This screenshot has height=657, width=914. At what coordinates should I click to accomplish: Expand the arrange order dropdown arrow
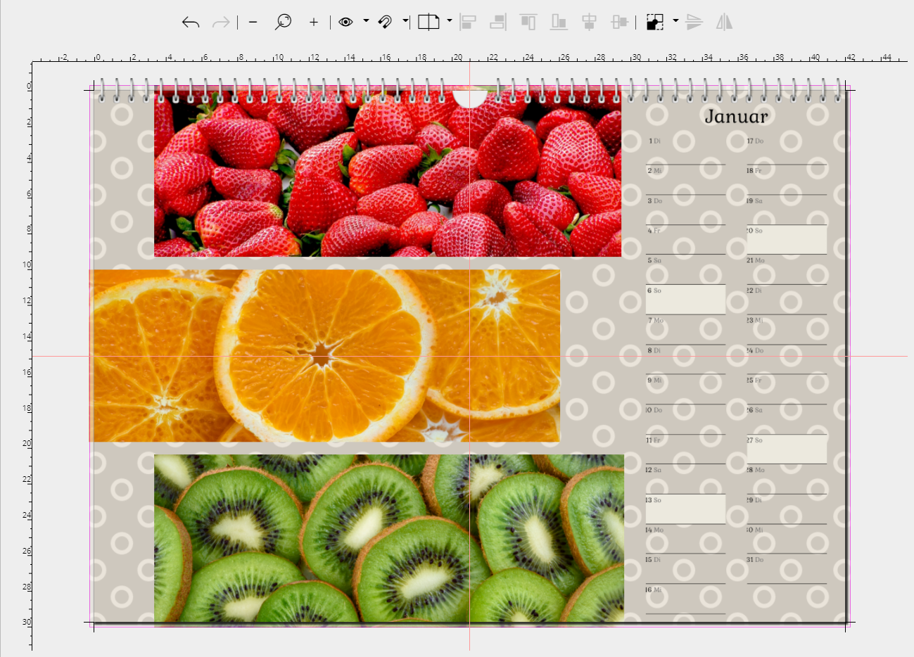point(675,21)
